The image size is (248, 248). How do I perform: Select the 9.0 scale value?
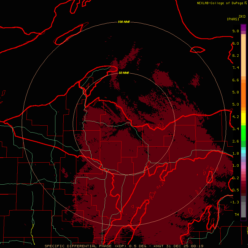tap(236, 43)
